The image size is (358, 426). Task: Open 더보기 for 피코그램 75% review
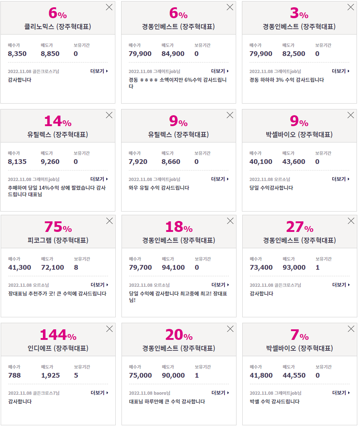[99, 285]
